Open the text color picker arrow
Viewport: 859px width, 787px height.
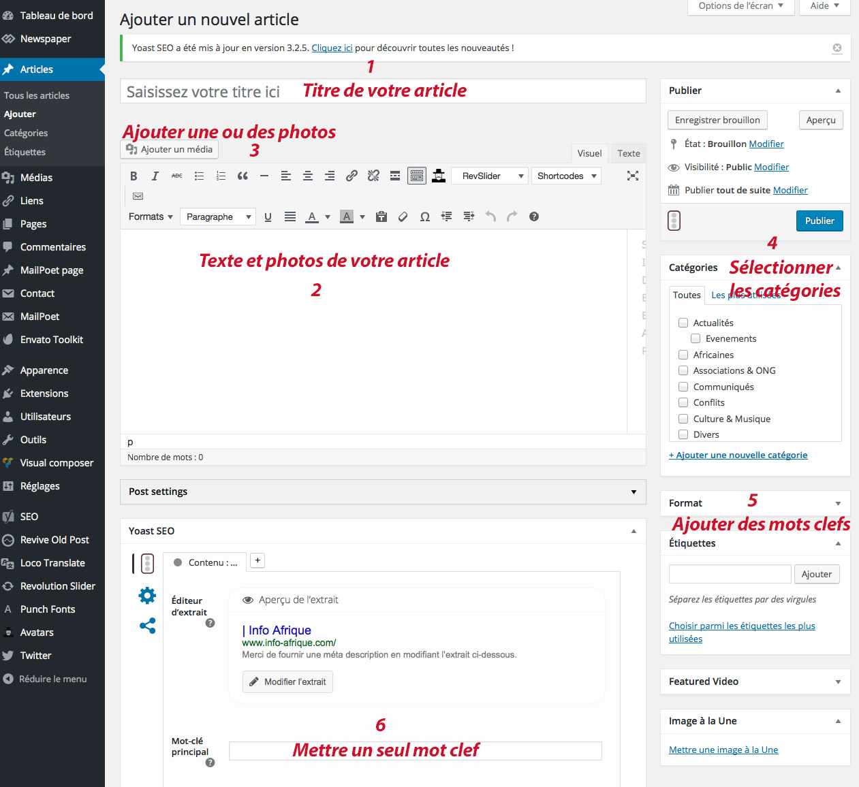pyautogui.click(x=328, y=217)
